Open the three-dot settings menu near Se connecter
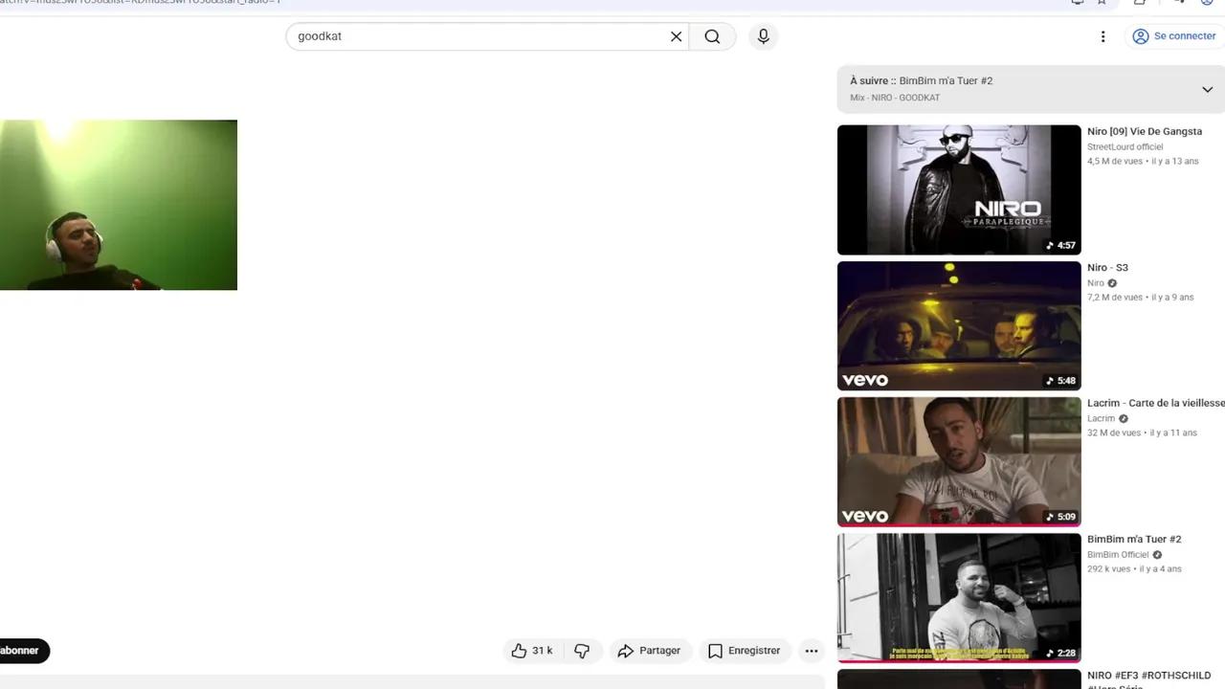 click(x=1102, y=36)
